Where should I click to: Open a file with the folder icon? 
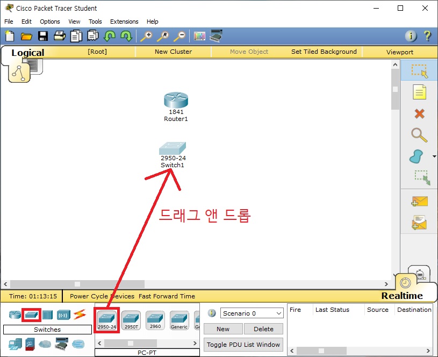(x=26, y=37)
